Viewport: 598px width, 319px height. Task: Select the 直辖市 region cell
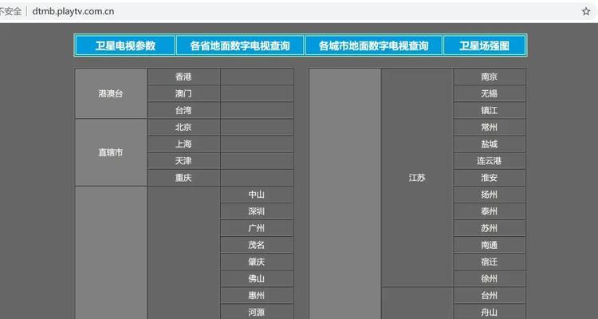[x=111, y=152]
